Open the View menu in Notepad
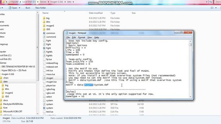The image size is (221, 124). click(x=90, y=38)
